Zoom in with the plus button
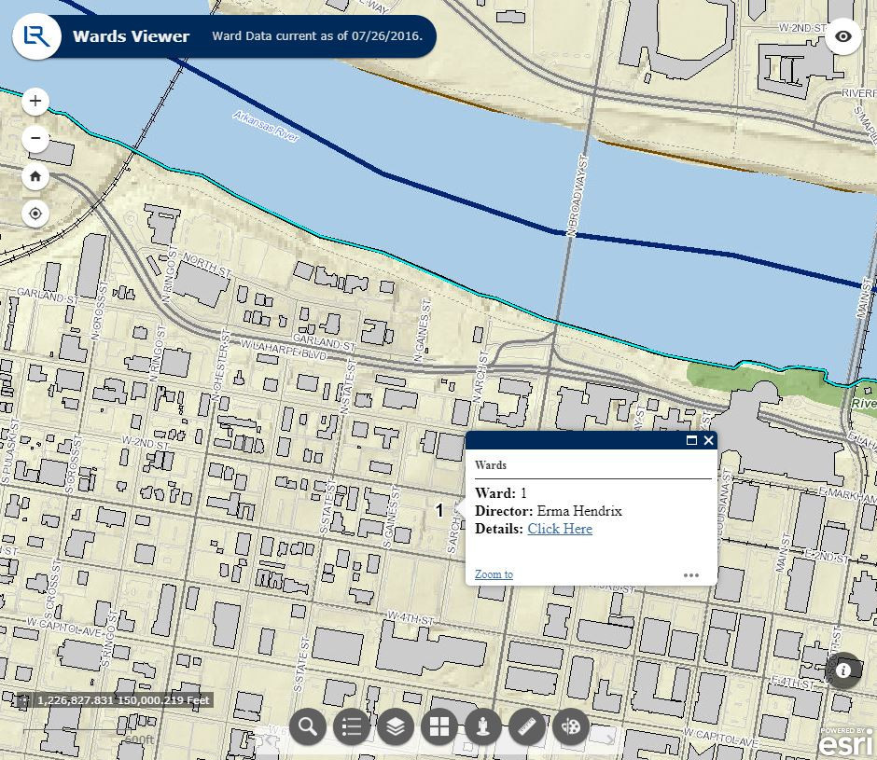The width and height of the screenshot is (877, 760). point(35,102)
